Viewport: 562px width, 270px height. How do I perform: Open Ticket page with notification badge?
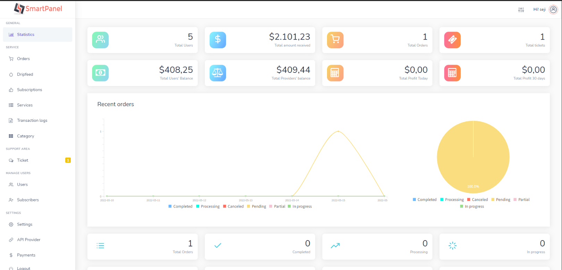pyautogui.click(x=23, y=160)
